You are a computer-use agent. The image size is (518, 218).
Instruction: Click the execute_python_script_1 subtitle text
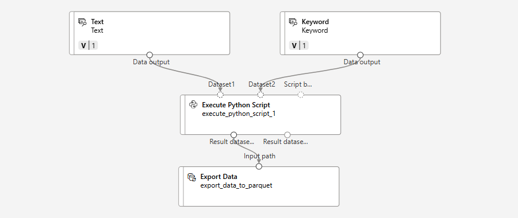[x=239, y=114]
